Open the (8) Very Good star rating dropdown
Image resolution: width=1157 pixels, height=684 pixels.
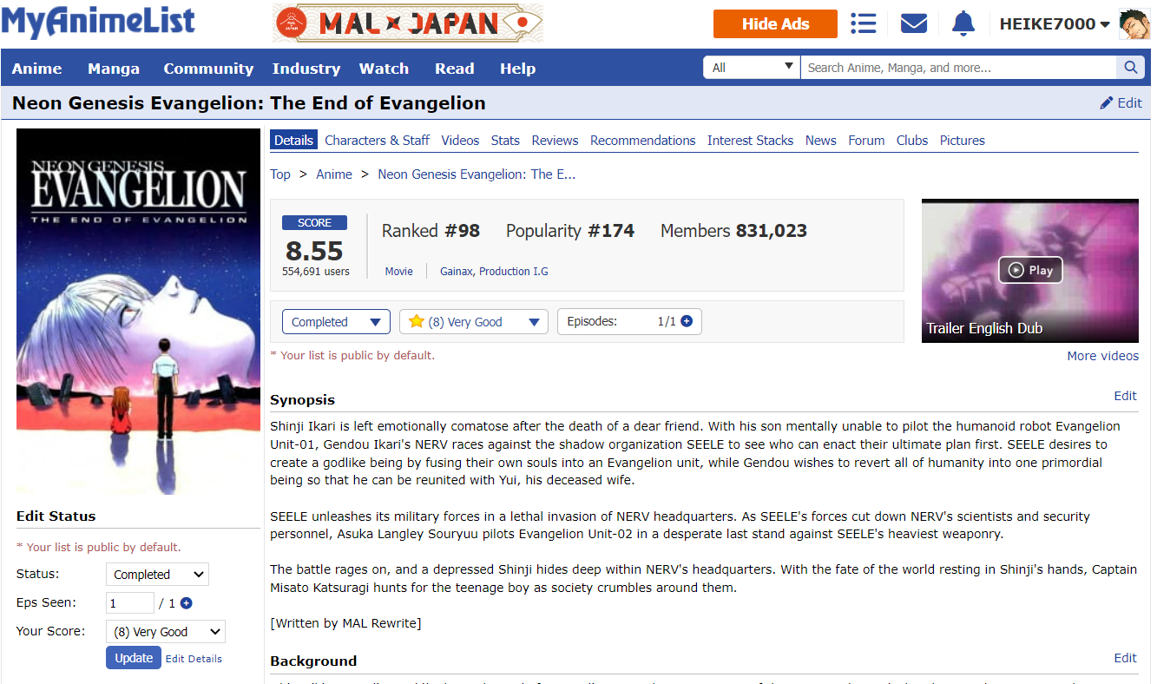(473, 322)
